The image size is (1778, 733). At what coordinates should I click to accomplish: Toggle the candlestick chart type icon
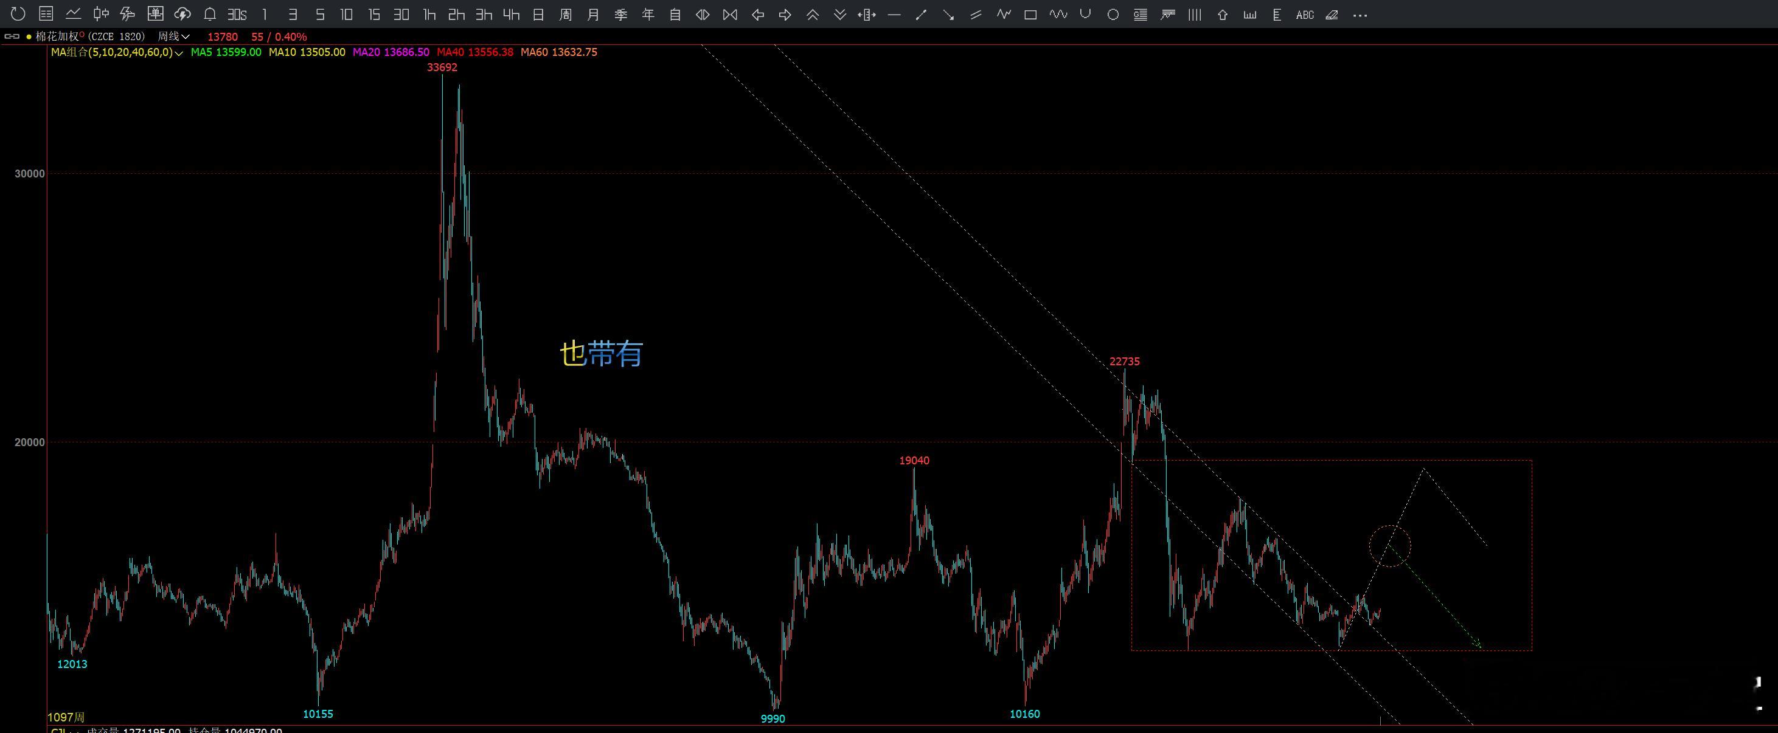(101, 14)
